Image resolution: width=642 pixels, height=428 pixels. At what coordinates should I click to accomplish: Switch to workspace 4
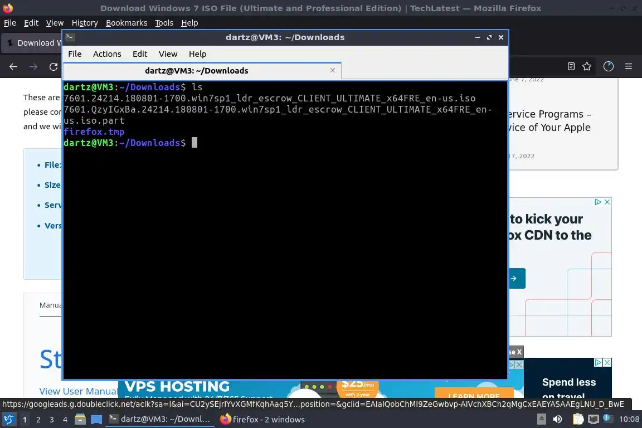click(65, 420)
